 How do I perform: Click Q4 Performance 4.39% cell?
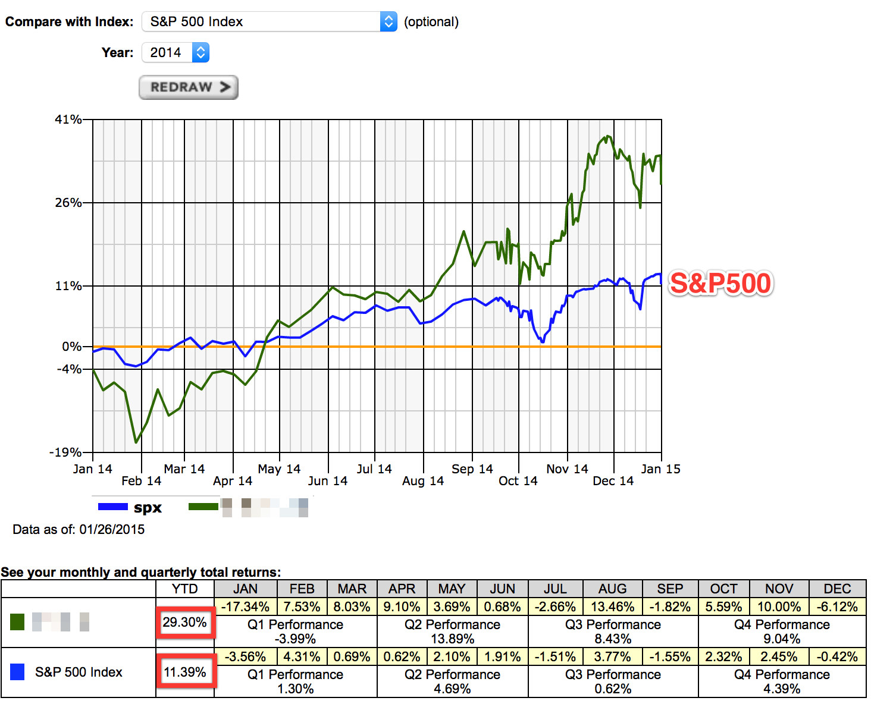point(782,681)
